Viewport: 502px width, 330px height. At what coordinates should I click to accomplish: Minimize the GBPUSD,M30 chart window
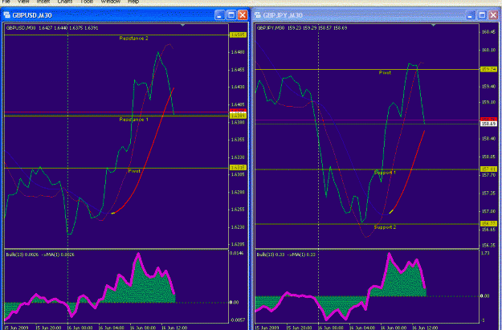click(219, 14)
